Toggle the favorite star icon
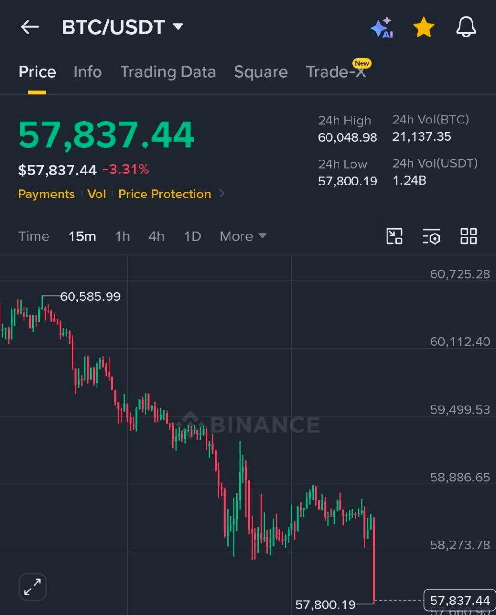Image resolution: width=496 pixels, height=615 pixels. [424, 27]
